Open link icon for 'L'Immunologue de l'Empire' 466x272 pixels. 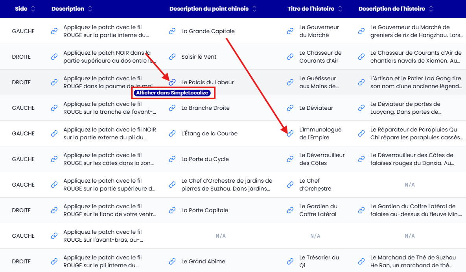290,133
